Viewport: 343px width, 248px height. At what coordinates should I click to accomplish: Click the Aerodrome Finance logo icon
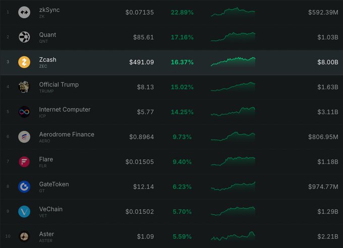(24, 137)
